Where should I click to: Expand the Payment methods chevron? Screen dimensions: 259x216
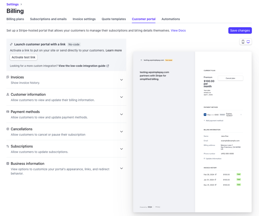[121, 114]
